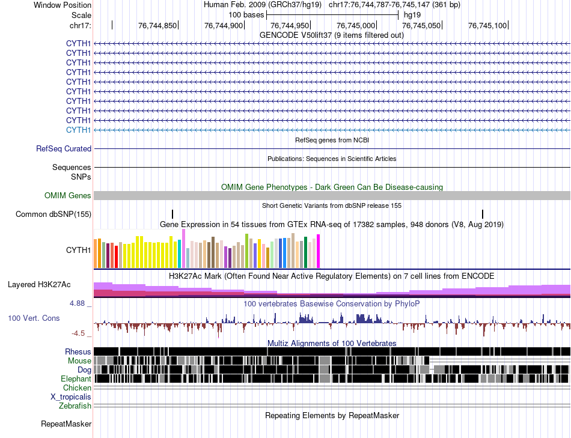Click the light-blue CYTH1 transcript label
The image size is (571, 438).
78,130
